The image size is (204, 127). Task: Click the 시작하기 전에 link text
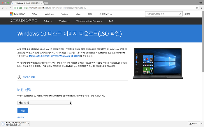(x=29, y=77)
